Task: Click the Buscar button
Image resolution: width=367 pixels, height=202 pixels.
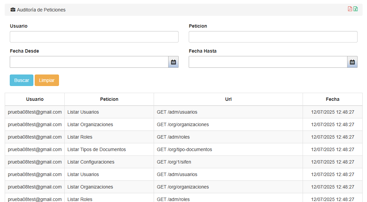Action: point(22,80)
